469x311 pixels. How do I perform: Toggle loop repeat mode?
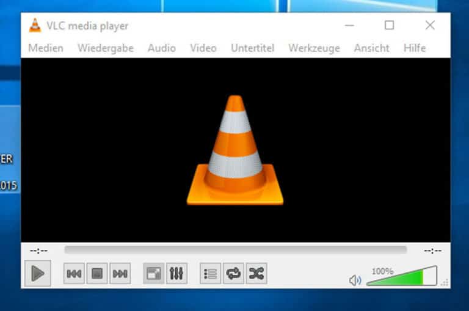coord(233,273)
